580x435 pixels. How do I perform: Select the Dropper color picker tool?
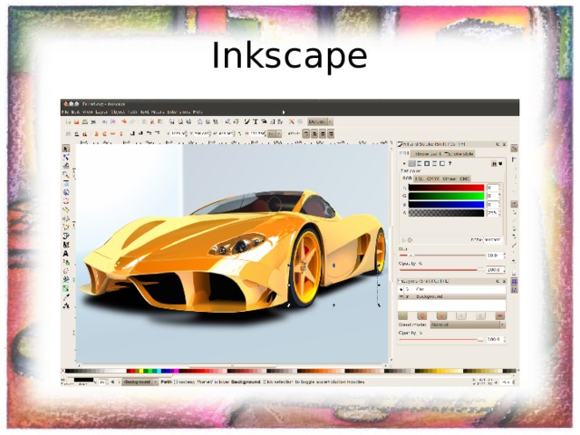coord(66,297)
